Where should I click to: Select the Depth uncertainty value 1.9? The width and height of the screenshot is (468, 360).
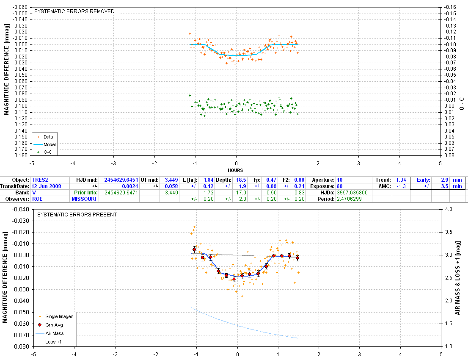pyautogui.click(x=242, y=186)
